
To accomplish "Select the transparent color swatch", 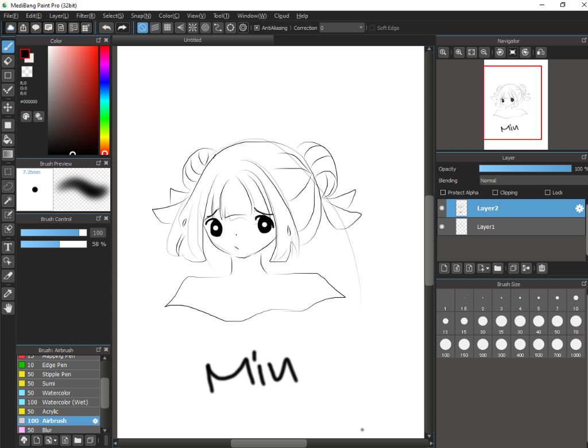I will click(x=26, y=72).
